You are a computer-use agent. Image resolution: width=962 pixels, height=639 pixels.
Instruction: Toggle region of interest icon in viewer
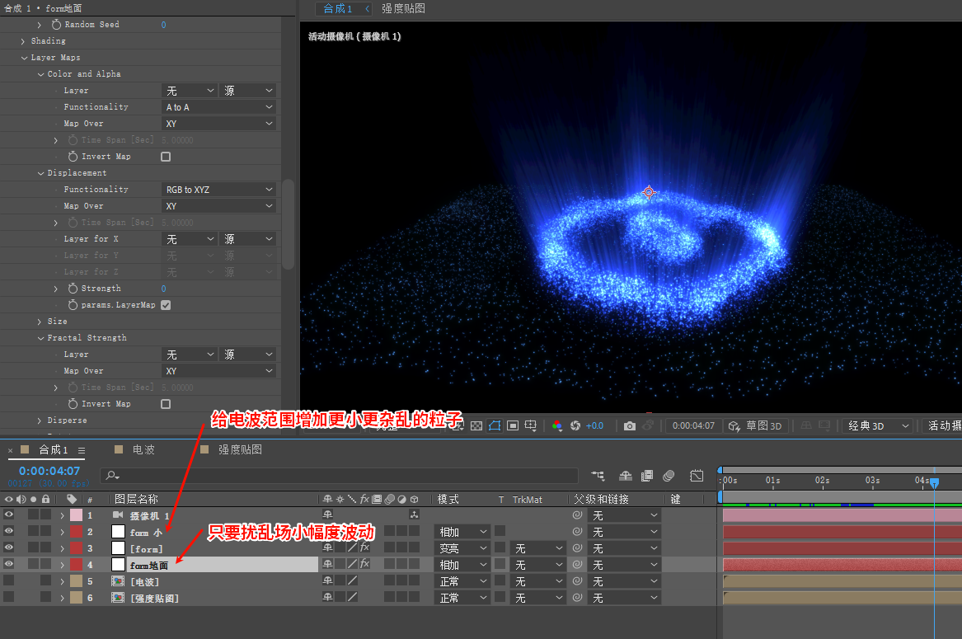tap(513, 426)
